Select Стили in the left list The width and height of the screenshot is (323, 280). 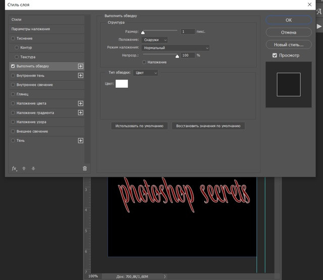pos(47,20)
